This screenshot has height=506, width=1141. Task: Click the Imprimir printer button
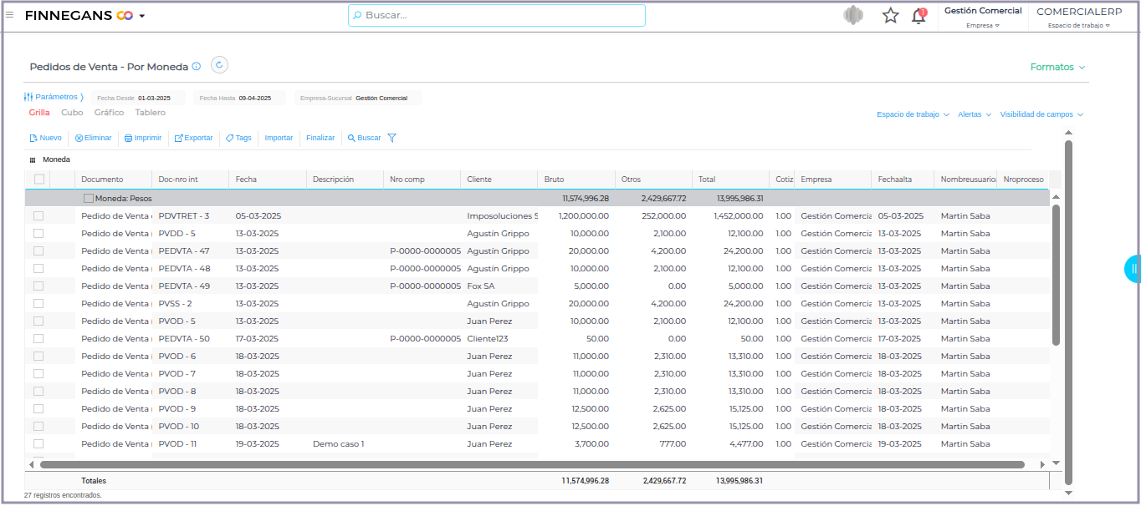143,138
